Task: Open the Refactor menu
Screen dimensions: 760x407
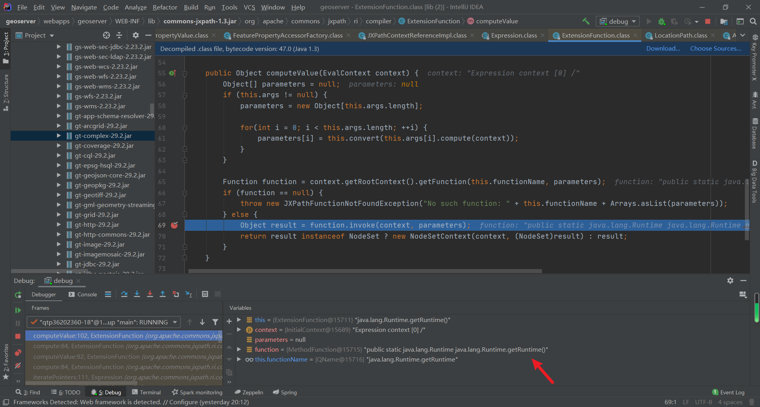Action: pos(165,7)
